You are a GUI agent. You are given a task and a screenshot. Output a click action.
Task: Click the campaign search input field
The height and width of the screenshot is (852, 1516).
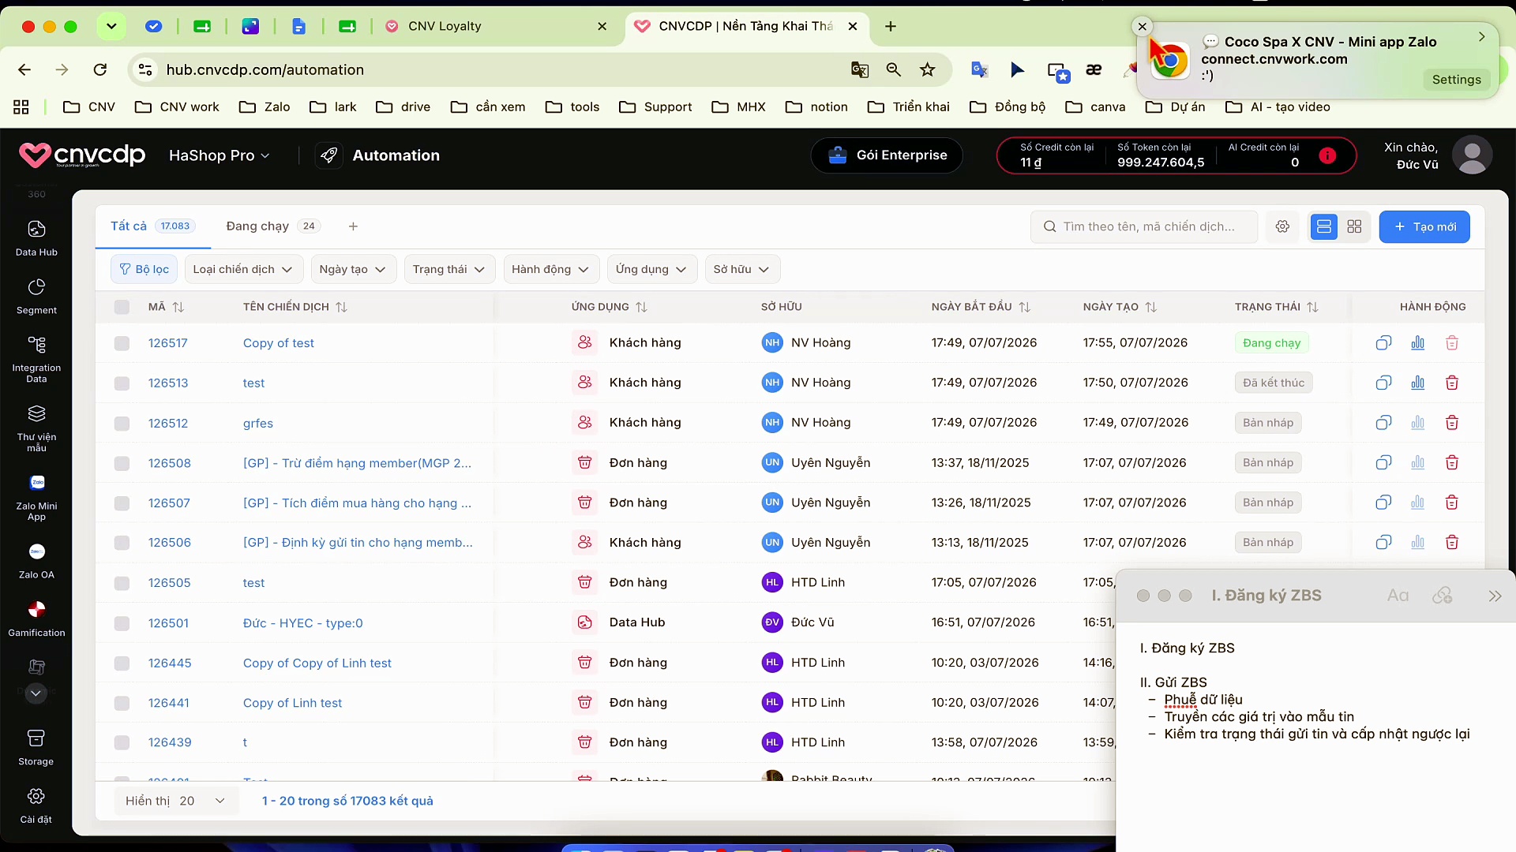pyautogui.click(x=1144, y=226)
